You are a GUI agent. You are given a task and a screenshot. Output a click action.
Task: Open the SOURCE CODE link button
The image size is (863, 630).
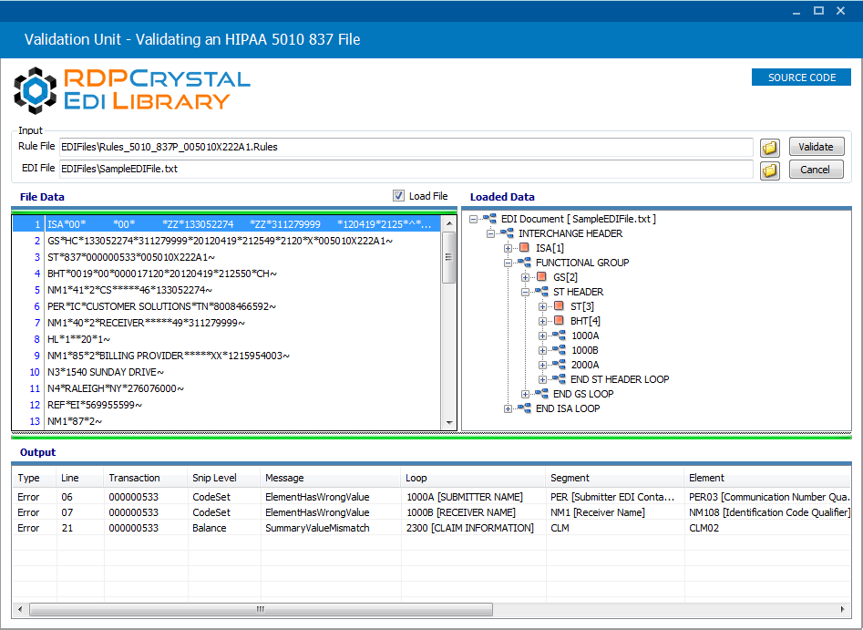point(801,77)
